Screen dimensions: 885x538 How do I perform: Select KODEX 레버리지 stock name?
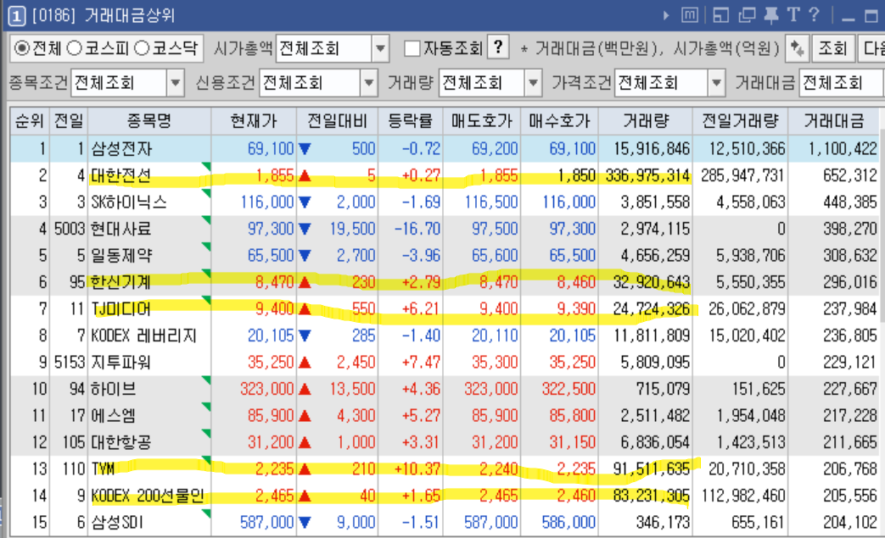click(144, 336)
